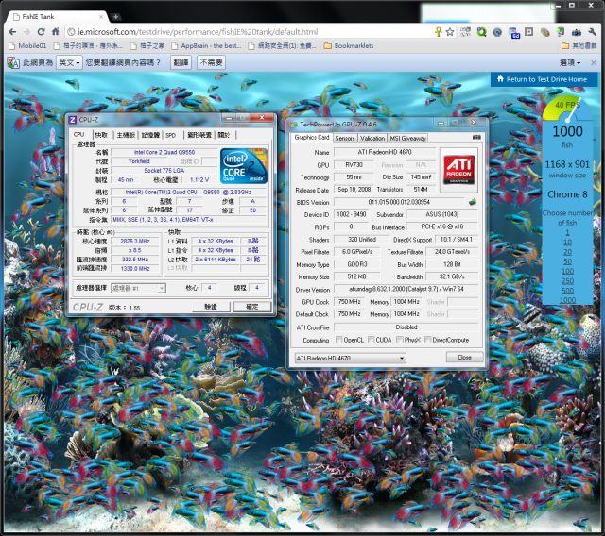
Task: Open the ATI Radeon HD 4670 card dropdown
Action: click(351, 358)
